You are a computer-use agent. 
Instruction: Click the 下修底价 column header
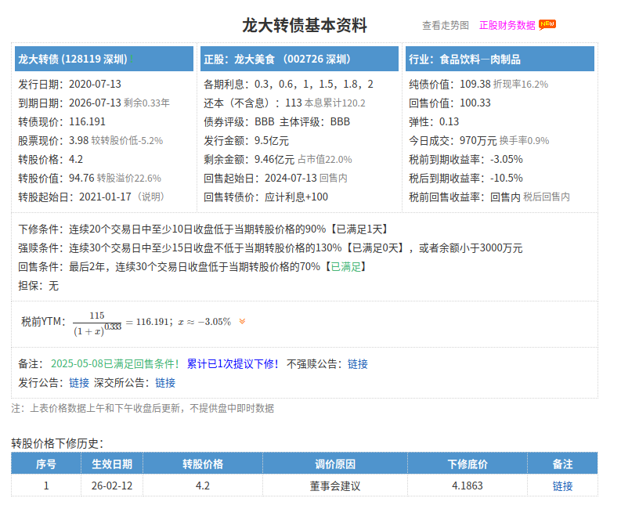pos(468,464)
